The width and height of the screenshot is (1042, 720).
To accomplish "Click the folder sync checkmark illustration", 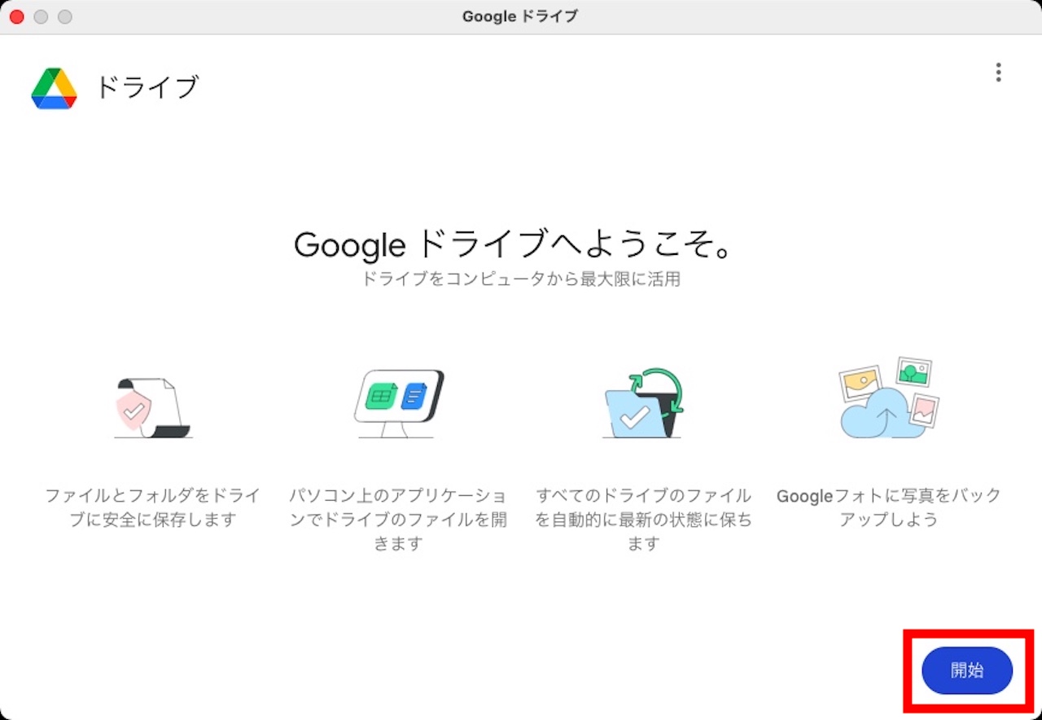I will point(643,404).
